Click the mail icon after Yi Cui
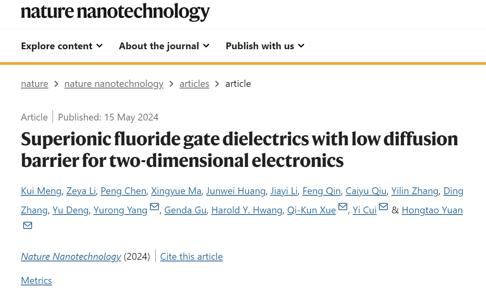 (x=383, y=207)
